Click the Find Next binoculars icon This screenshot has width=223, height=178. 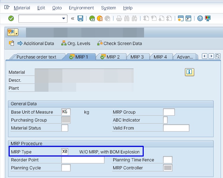point(134,18)
